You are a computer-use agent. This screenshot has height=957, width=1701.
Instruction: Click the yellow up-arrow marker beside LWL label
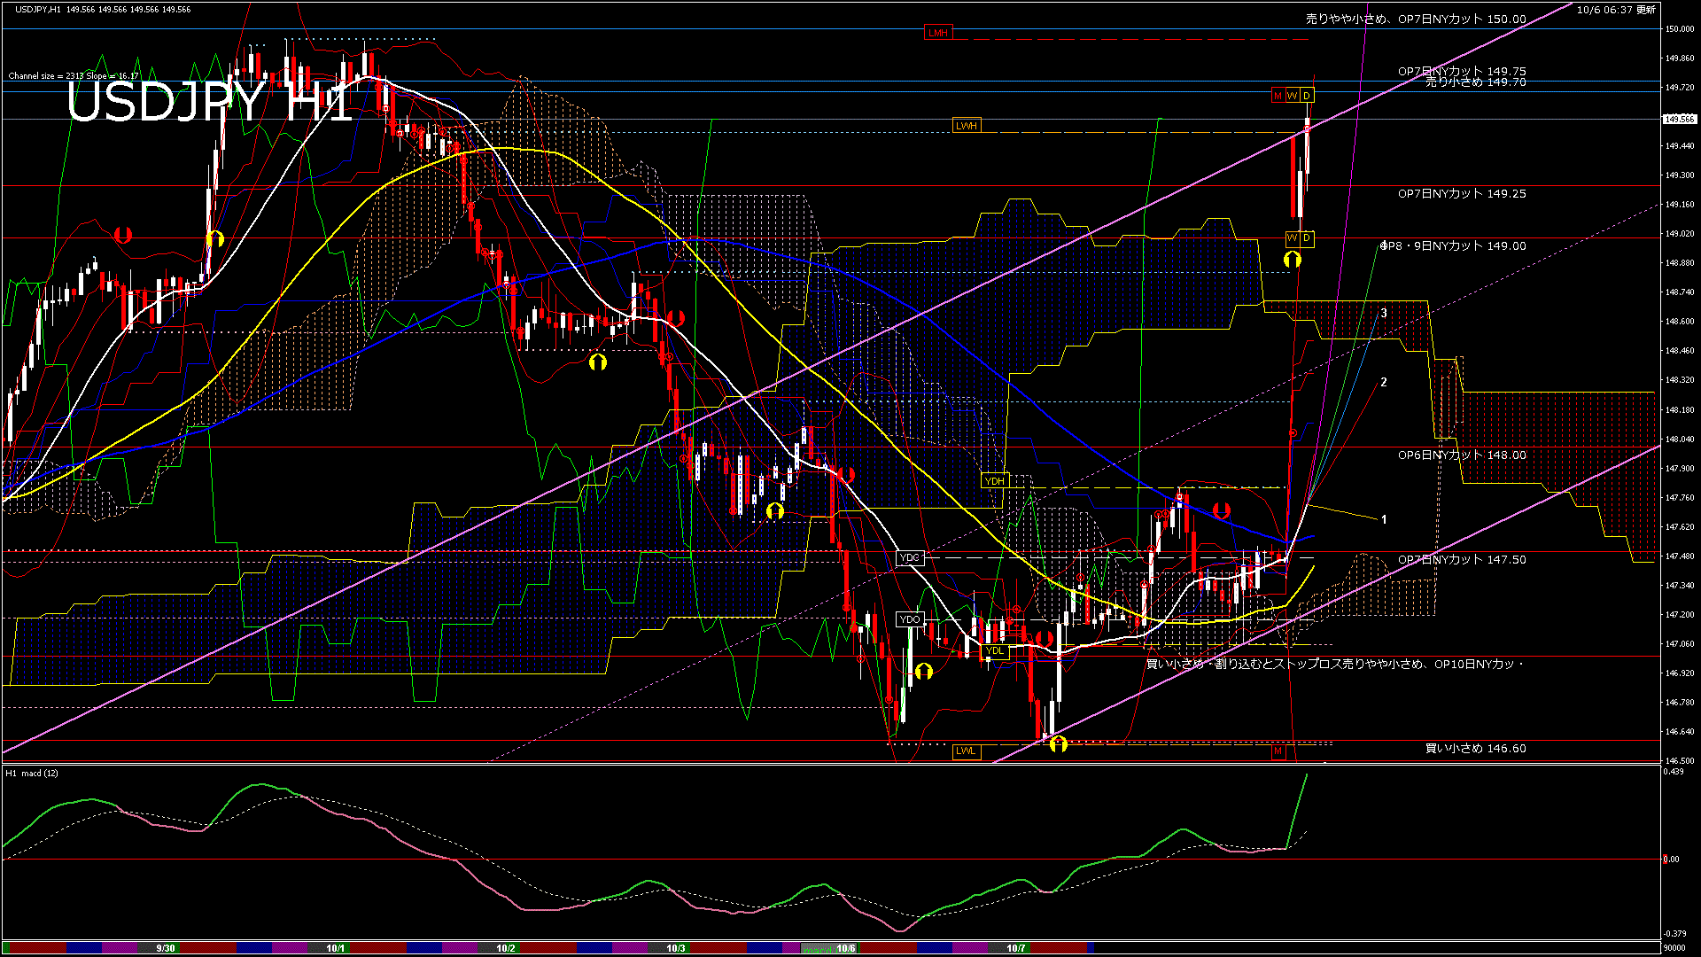pos(1058,744)
